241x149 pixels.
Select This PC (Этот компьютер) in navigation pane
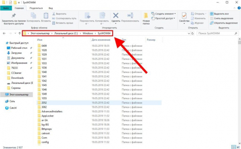[16, 95]
